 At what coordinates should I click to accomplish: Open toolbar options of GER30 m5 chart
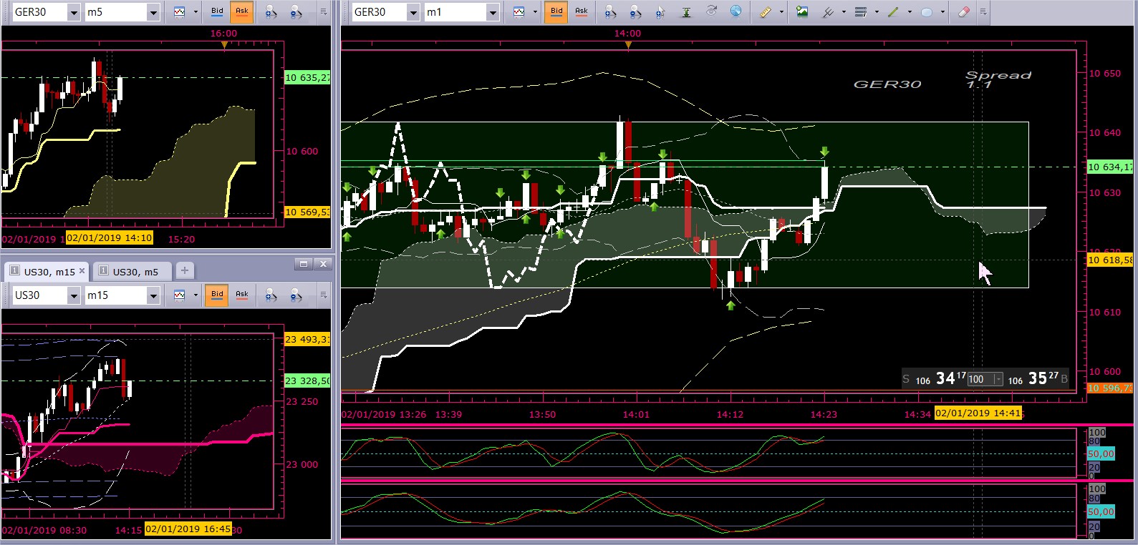click(x=323, y=12)
